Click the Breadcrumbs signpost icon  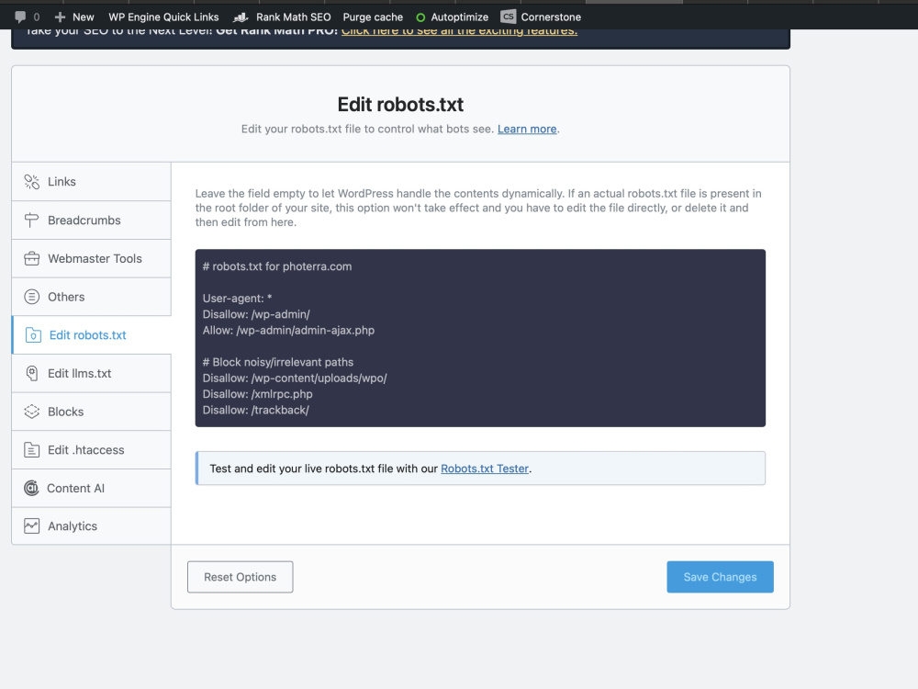point(31,220)
